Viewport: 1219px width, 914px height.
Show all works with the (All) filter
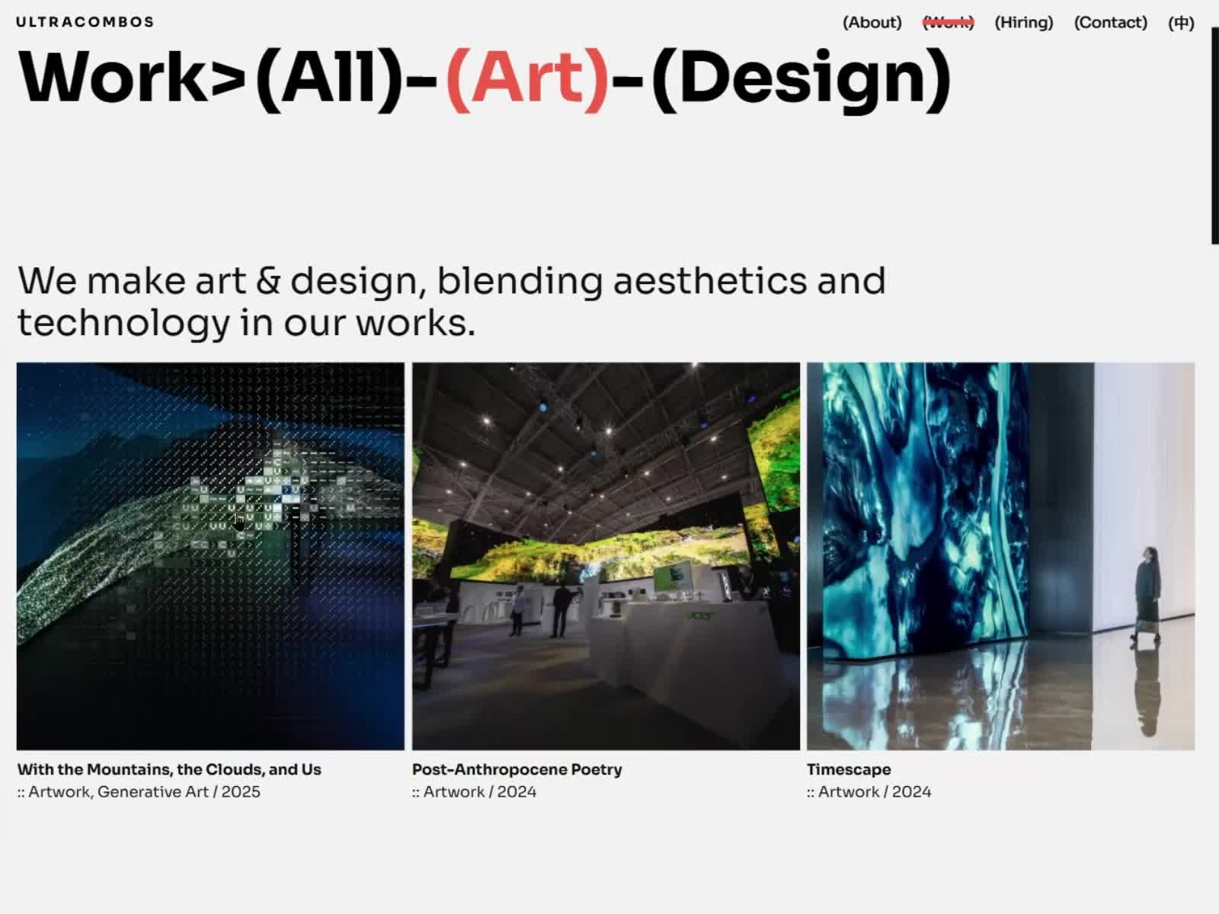pos(329,78)
